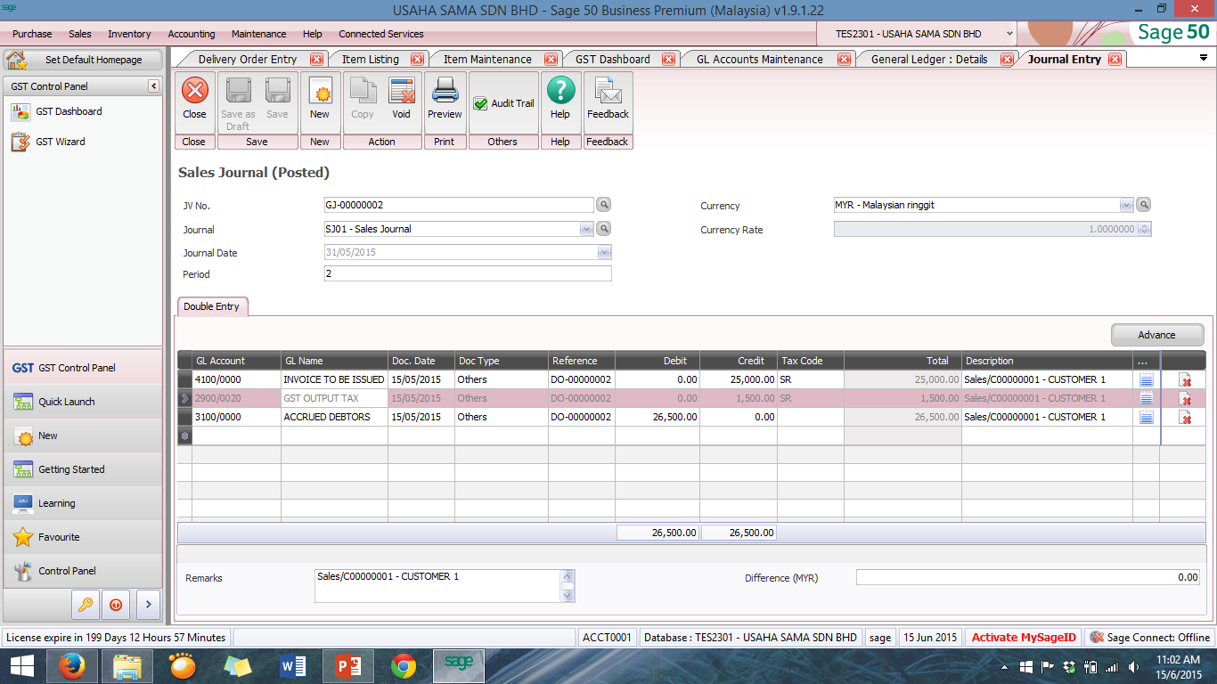1217x684 pixels.
Task: Click the Advance button
Action: [1157, 335]
